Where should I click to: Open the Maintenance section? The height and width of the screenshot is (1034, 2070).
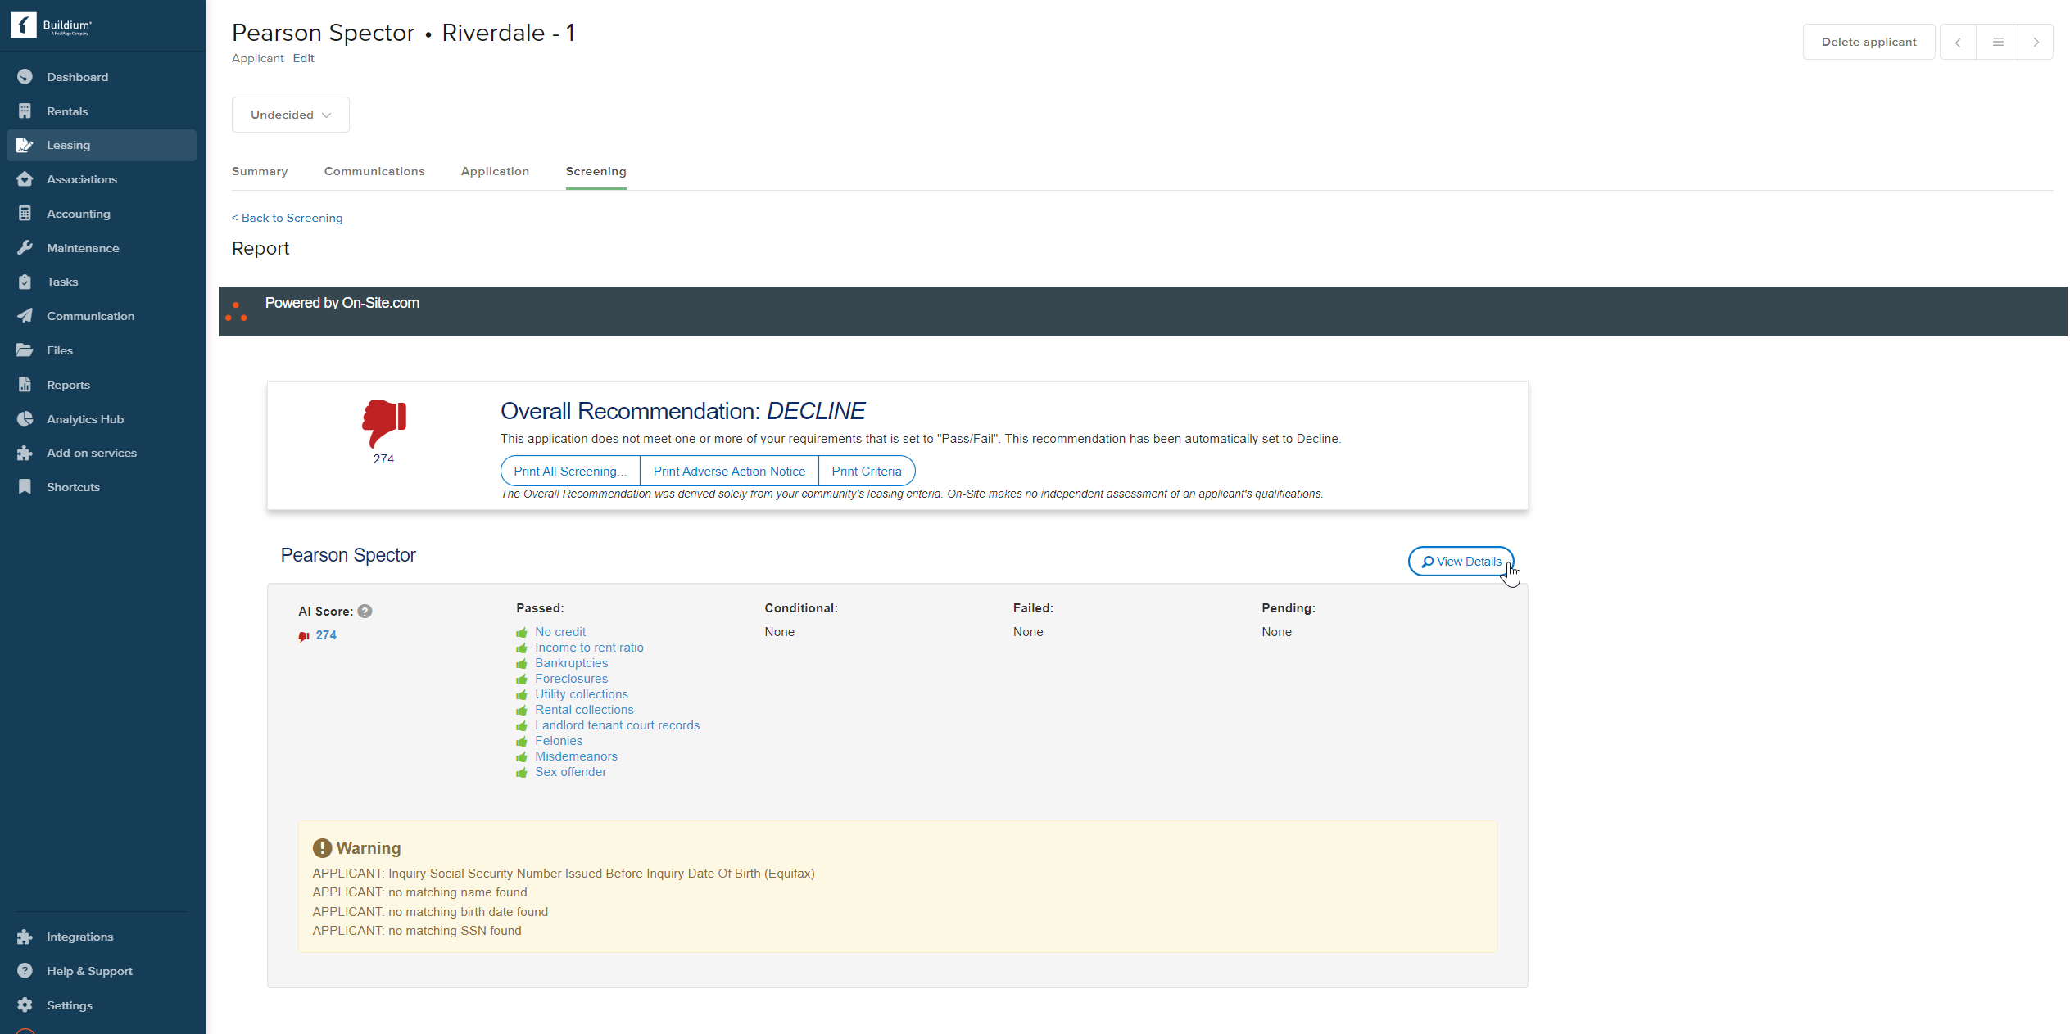pyautogui.click(x=82, y=247)
